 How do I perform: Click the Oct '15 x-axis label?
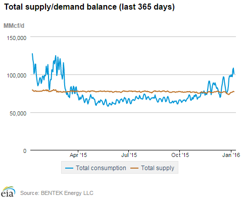pos(180,155)
